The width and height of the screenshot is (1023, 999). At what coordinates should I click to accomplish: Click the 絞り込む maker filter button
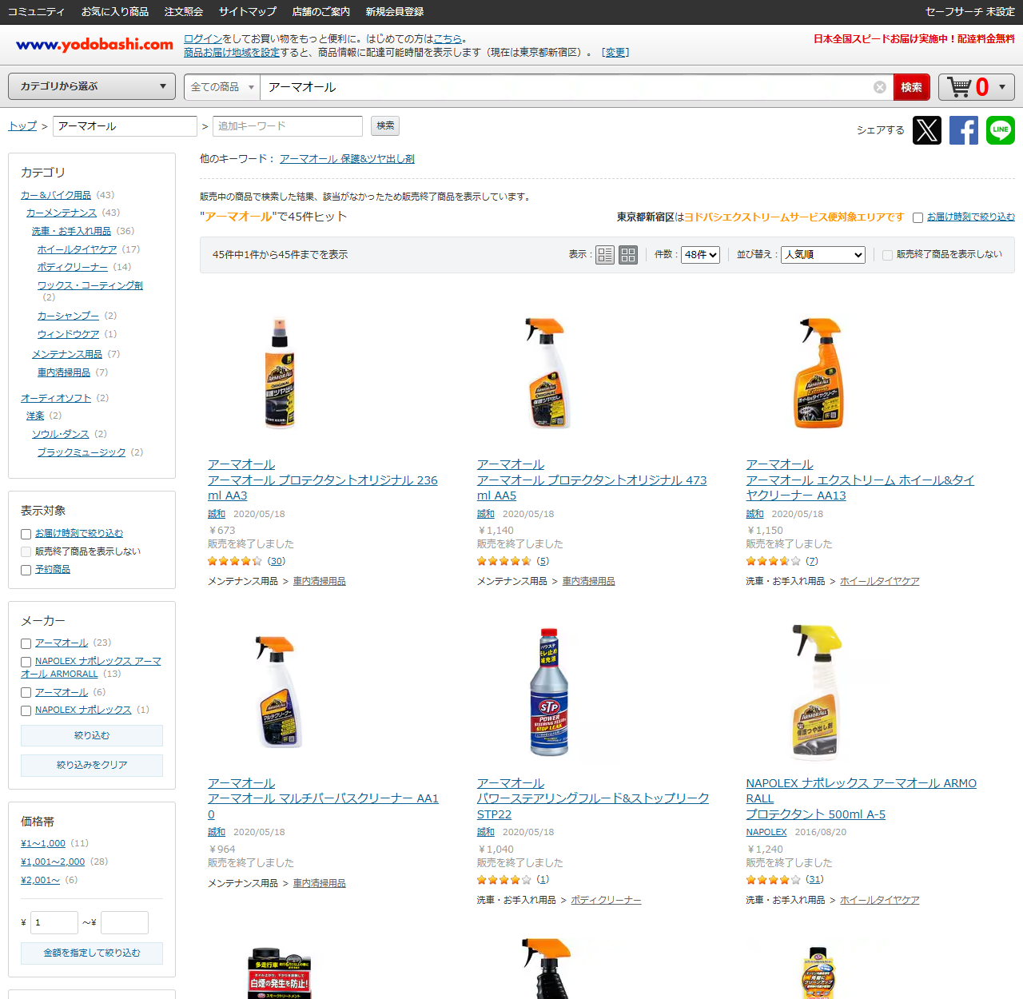coord(92,735)
